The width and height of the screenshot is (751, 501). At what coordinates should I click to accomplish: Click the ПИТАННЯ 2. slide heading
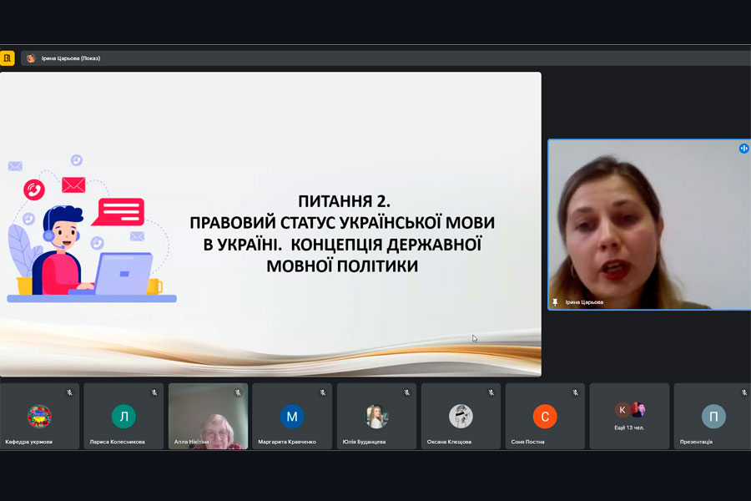tap(344, 201)
